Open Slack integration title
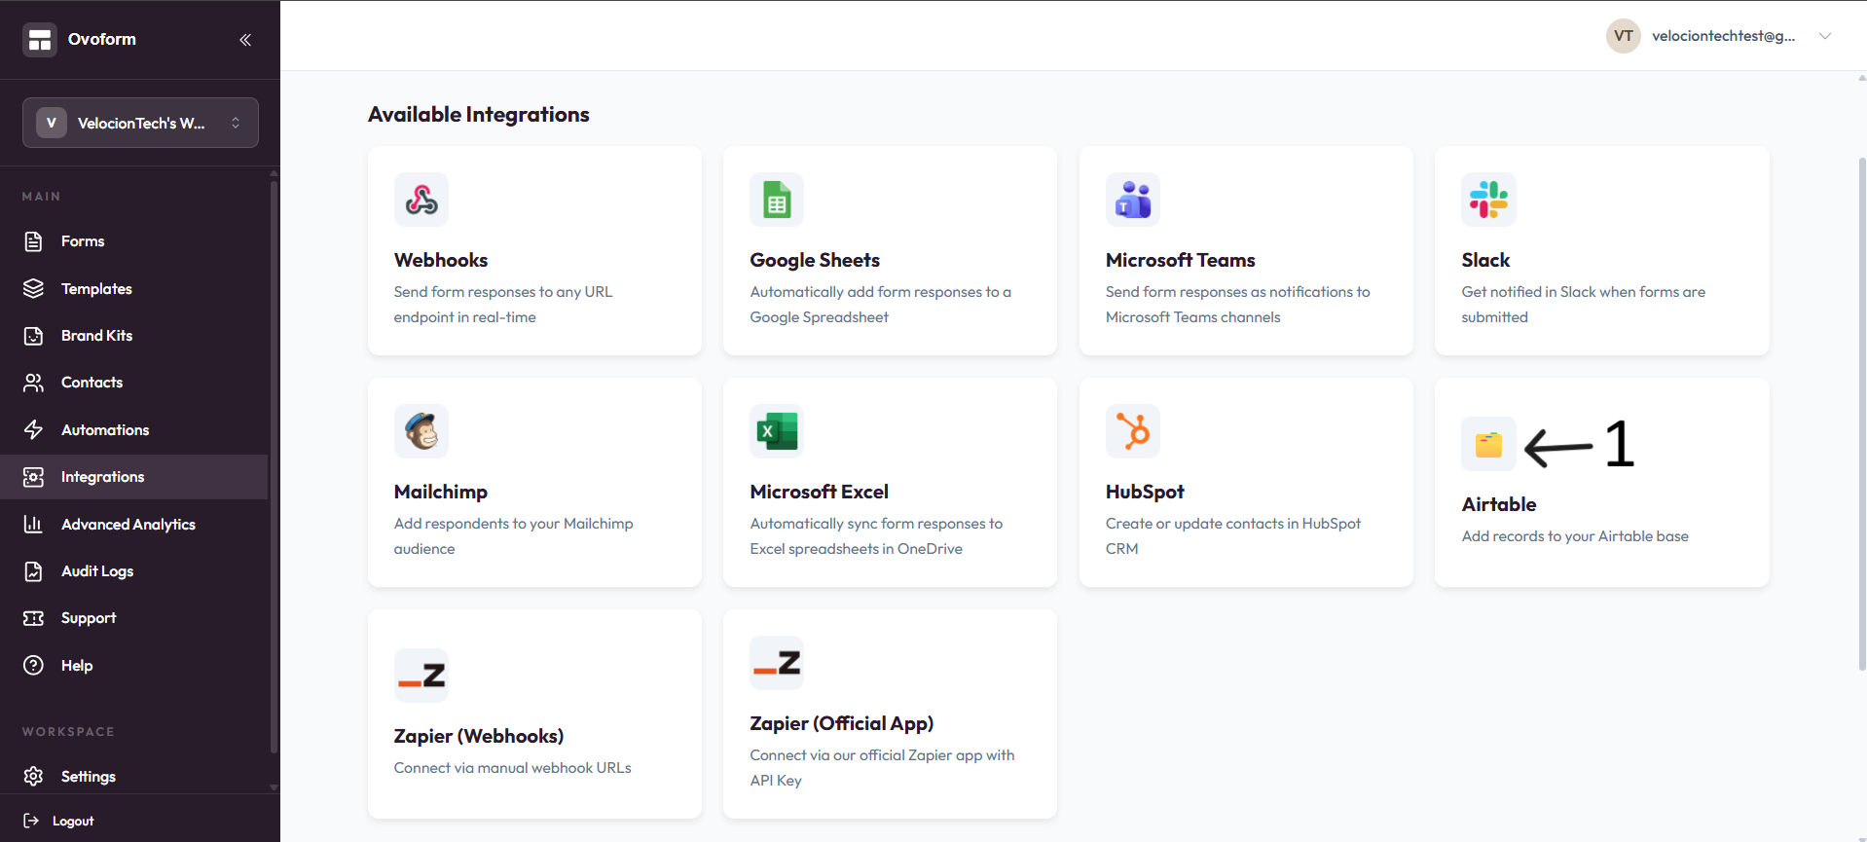This screenshot has width=1867, height=842. (x=1485, y=260)
